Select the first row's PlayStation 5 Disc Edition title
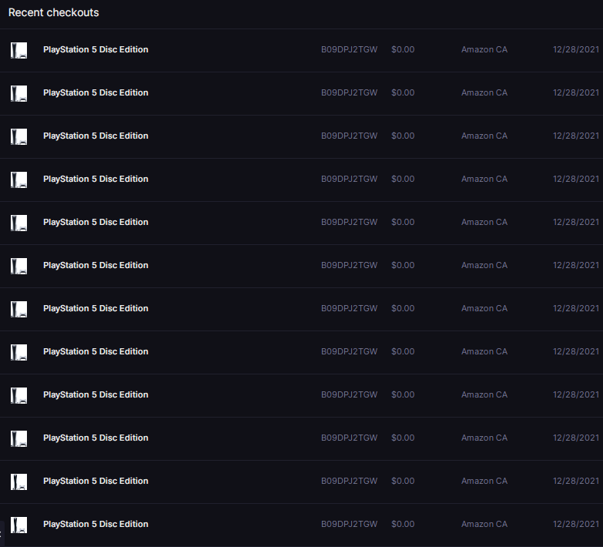The width and height of the screenshot is (603, 547). click(x=95, y=49)
